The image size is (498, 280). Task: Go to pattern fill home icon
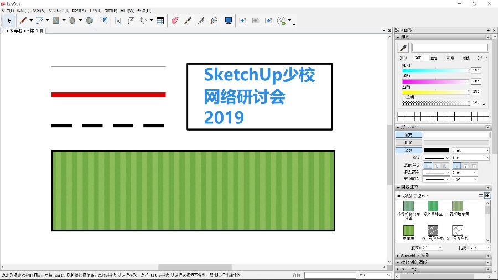click(x=399, y=195)
